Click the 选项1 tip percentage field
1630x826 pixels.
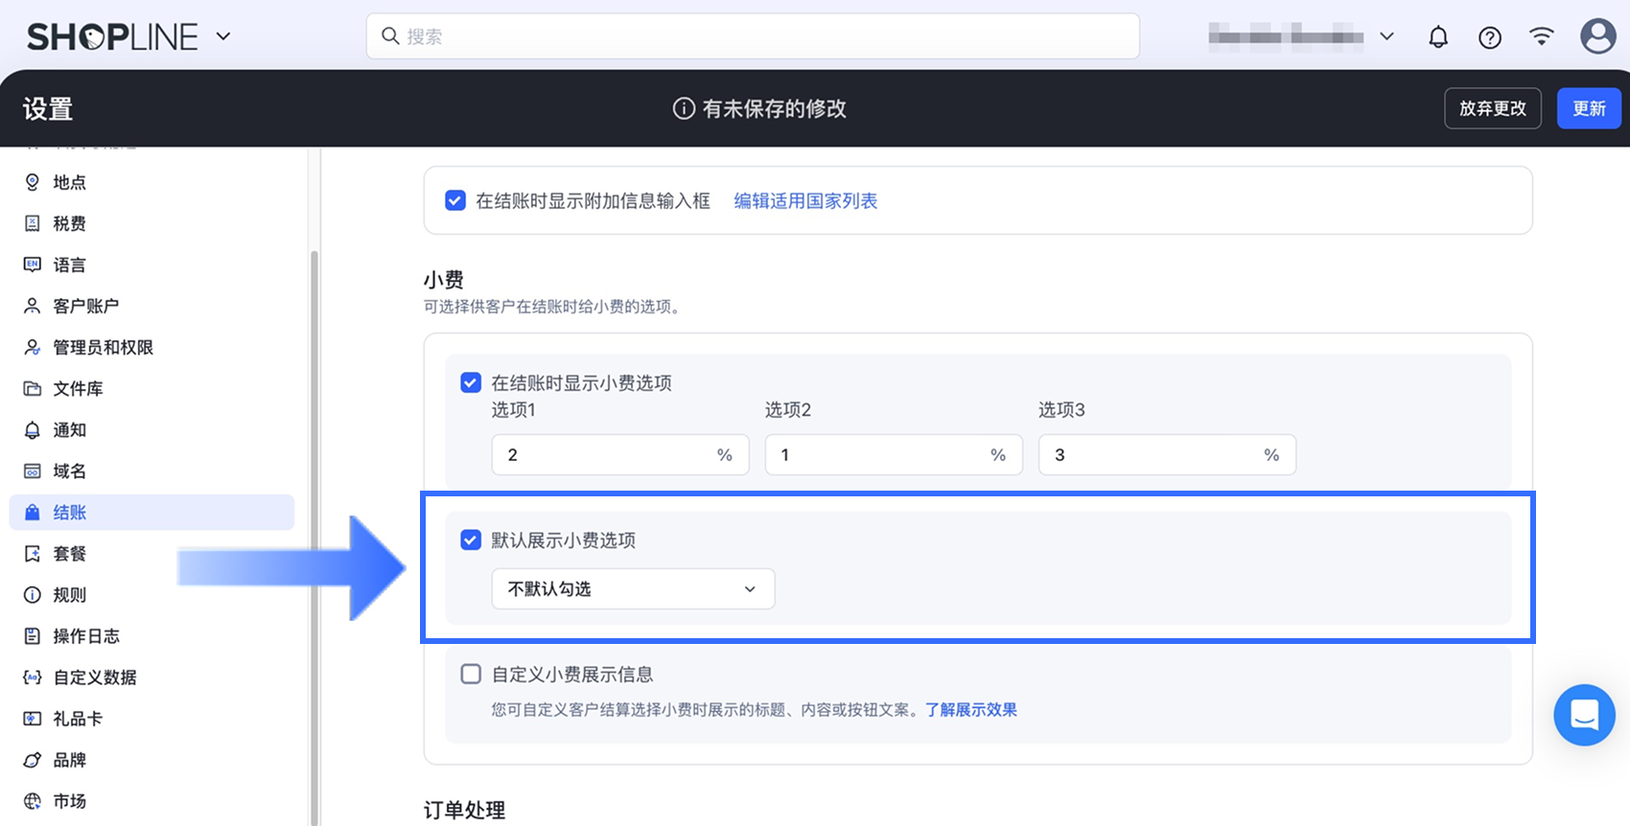coord(620,454)
